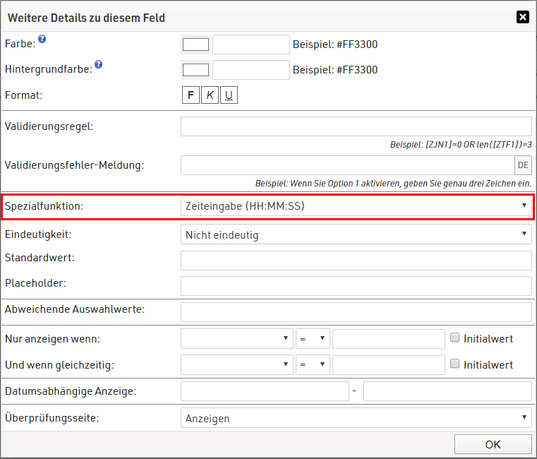Click the help icon next to Farbe
This screenshot has width=537, height=459.
coord(42,40)
